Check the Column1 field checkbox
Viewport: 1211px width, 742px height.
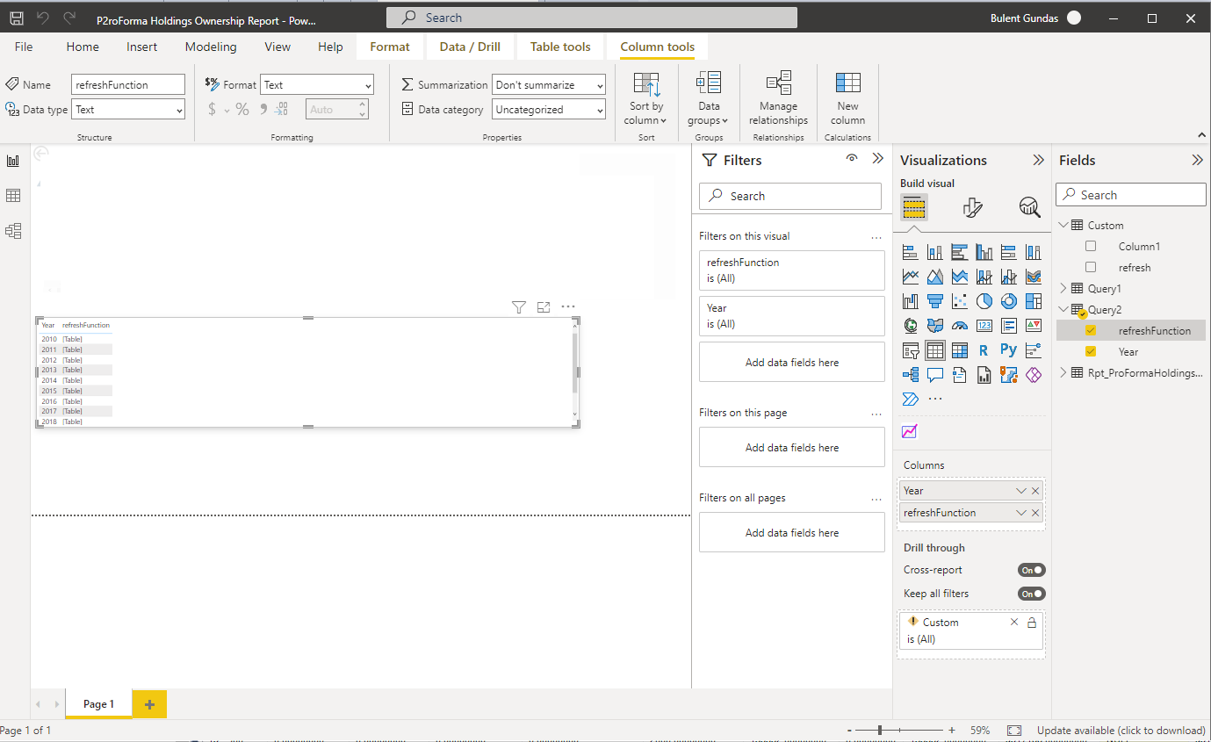click(1091, 247)
